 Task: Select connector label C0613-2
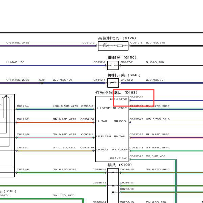[88, 42]
